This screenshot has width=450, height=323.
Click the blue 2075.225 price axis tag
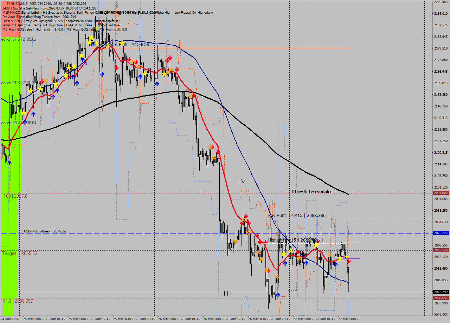point(441,233)
